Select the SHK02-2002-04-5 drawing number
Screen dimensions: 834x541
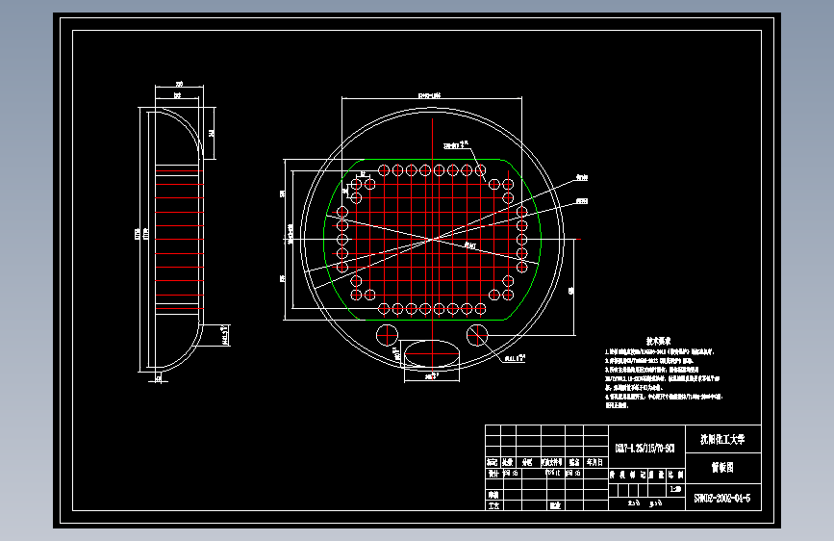tap(721, 499)
